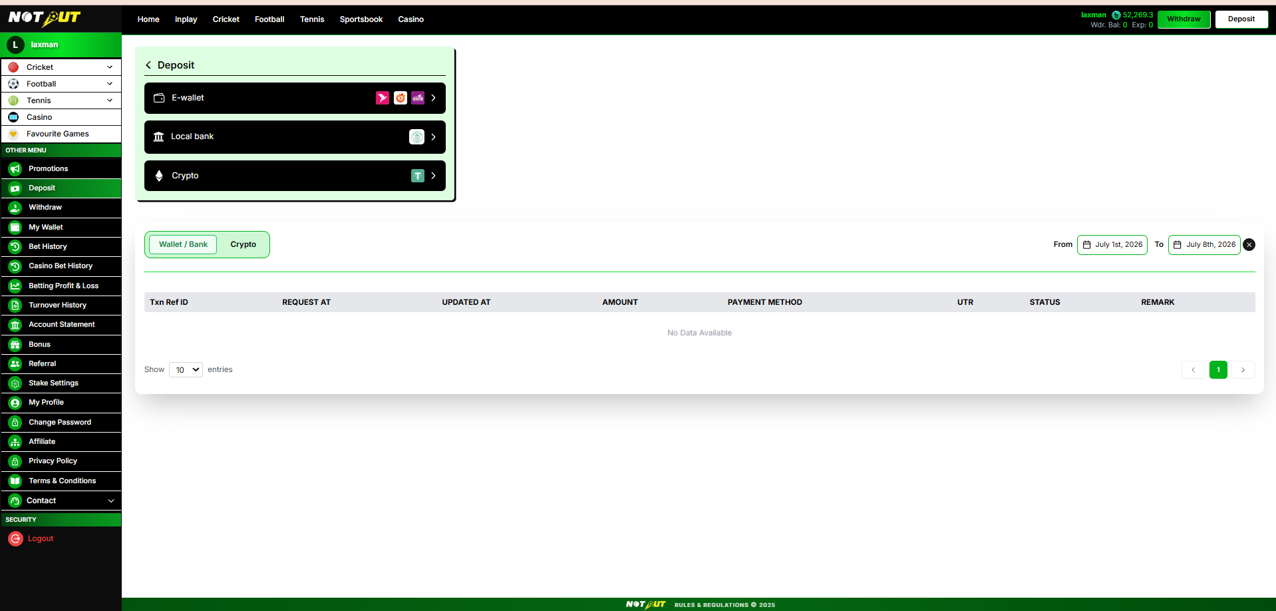Open the Crypto deposit option chevron
This screenshot has height=611, width=1276.
tap(434, 176)
